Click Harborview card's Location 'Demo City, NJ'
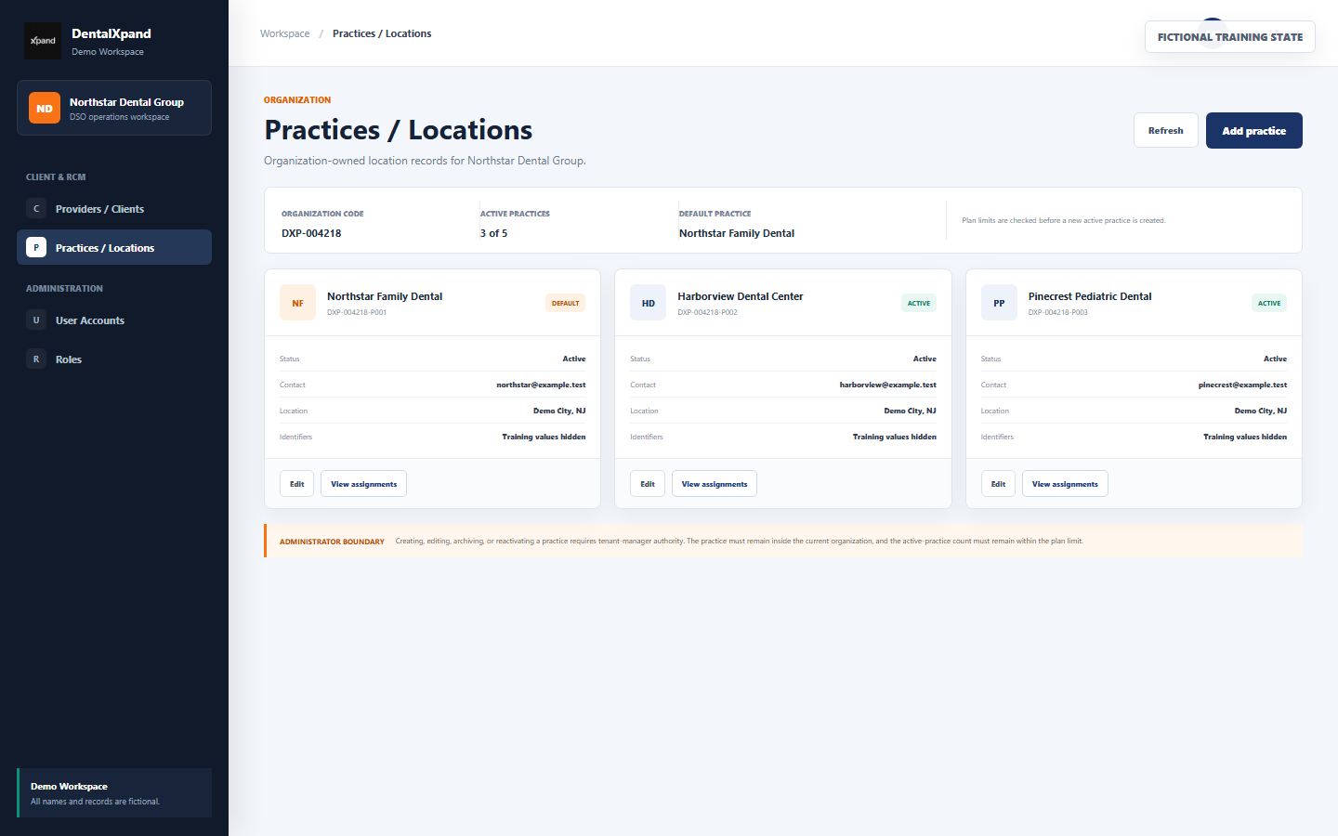Viewport: 1338px width, 836px height. pos(910,411)
